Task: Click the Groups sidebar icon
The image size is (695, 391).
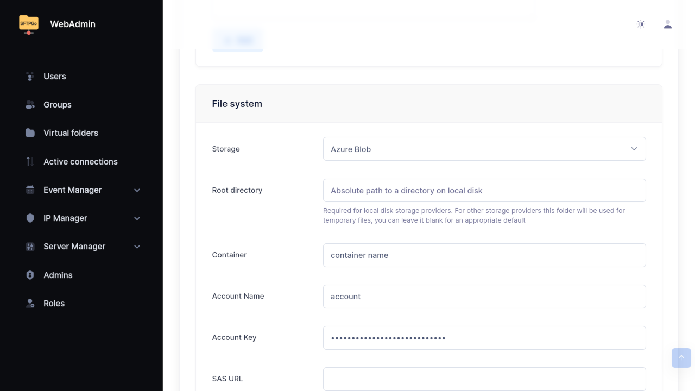Action: pos(30,105)
